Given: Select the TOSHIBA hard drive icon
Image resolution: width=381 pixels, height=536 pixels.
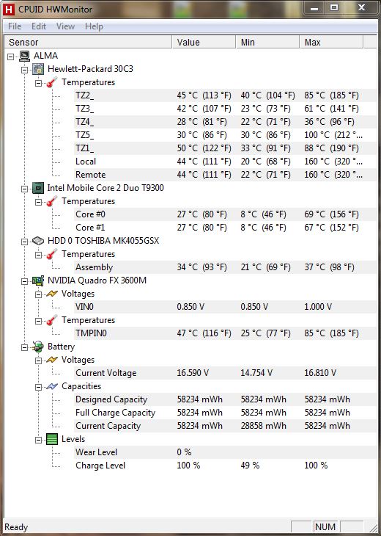Looking at the screenshot, I should [x=38, y=241].
